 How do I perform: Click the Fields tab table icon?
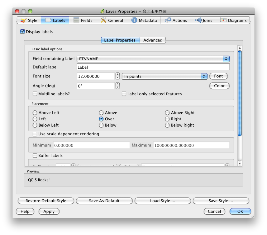76,20
